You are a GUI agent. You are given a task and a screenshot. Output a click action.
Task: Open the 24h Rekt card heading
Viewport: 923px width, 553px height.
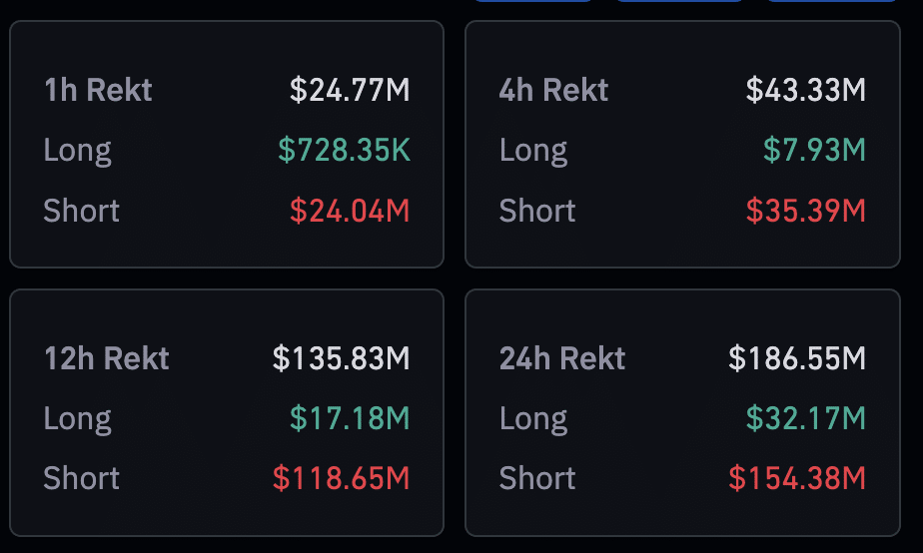[562, 358]
